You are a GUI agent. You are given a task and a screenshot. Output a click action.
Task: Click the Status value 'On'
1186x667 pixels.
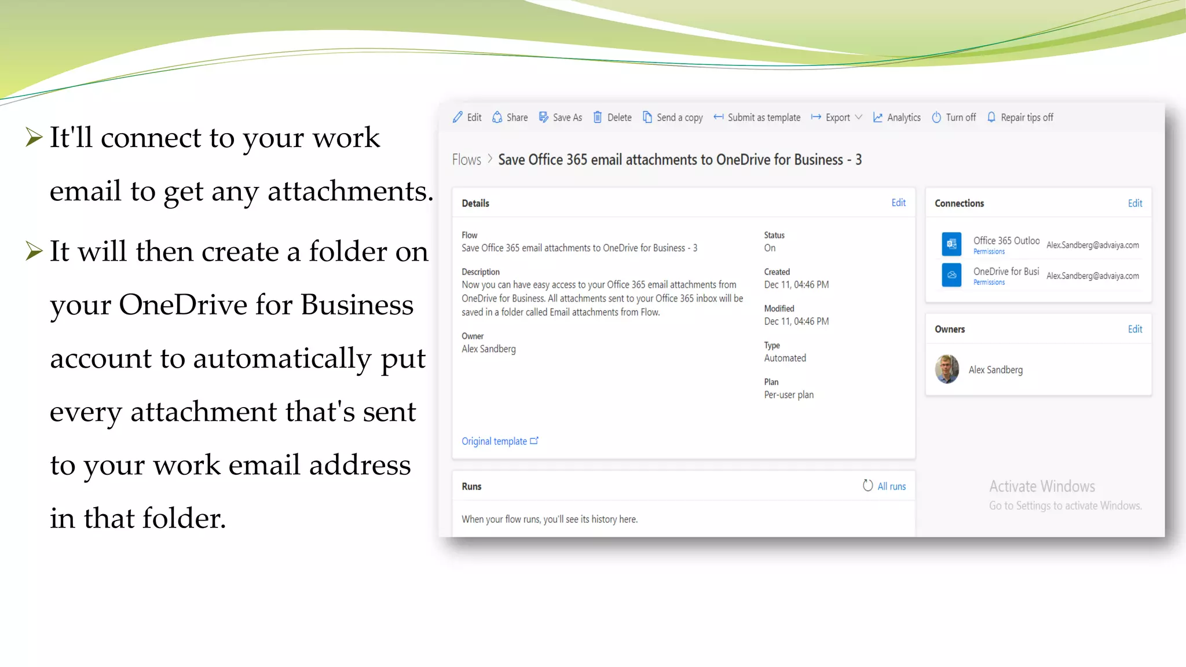click(x=770, y=248)
